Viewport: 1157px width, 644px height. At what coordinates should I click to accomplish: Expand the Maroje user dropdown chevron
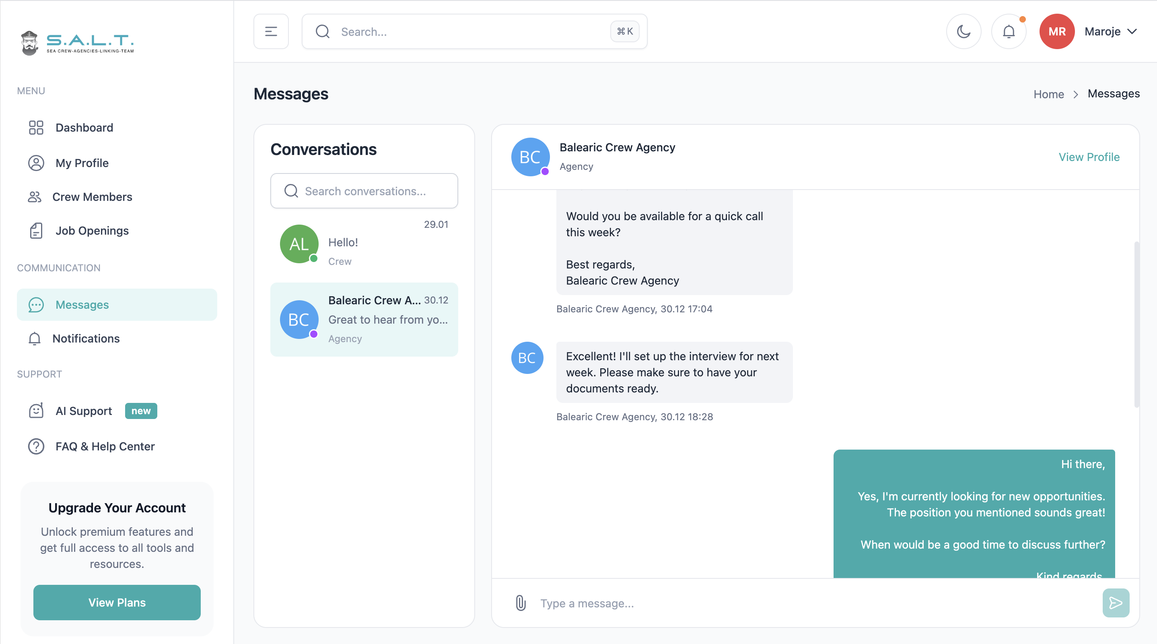click(x=1132, y=31)
